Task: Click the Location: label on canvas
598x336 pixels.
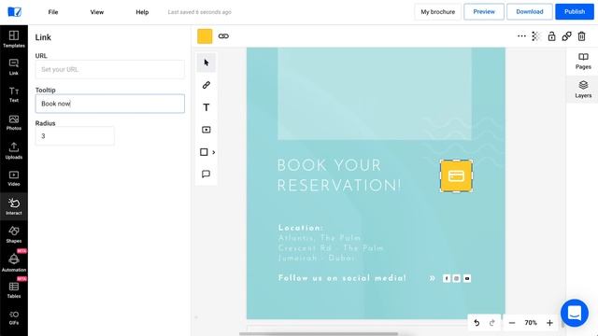Action: (x=301, y=228)
